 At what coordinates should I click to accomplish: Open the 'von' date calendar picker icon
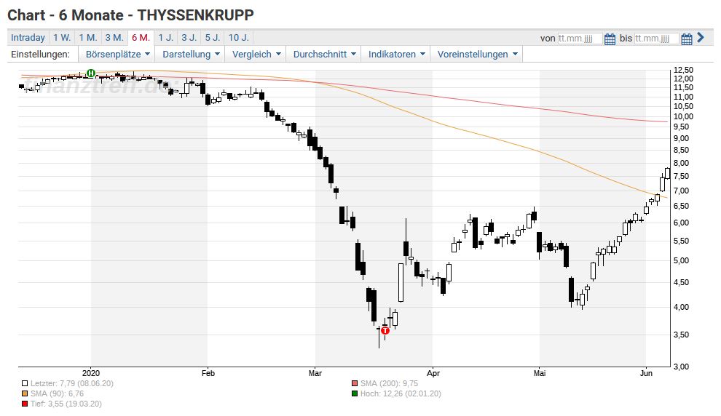tap(610, 39)
